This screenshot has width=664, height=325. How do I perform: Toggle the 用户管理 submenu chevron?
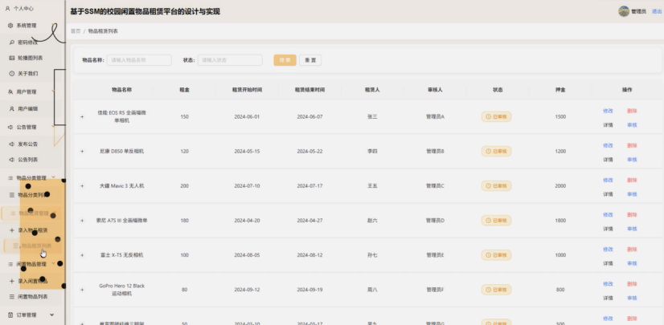(53, 91)
